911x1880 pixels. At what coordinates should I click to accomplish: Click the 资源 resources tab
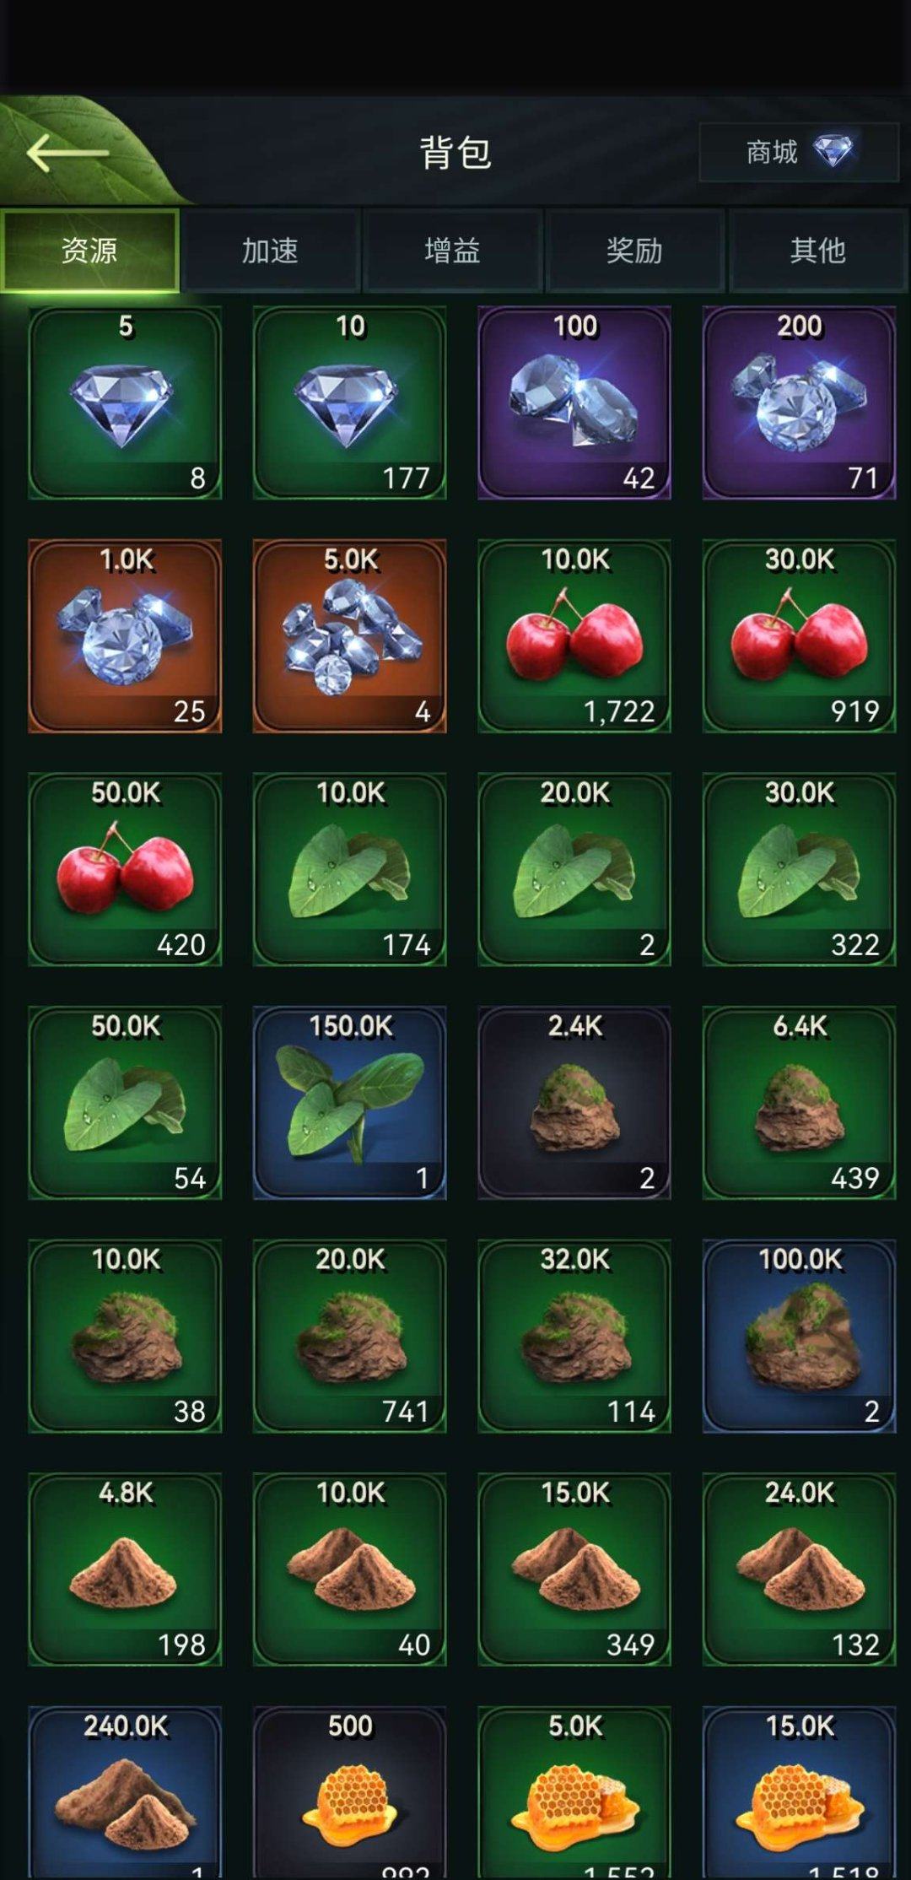(89, 251)
